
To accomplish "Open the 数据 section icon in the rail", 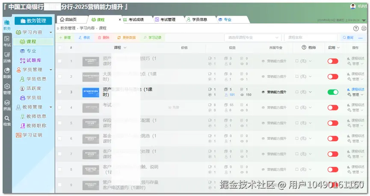I will (7, 73).
